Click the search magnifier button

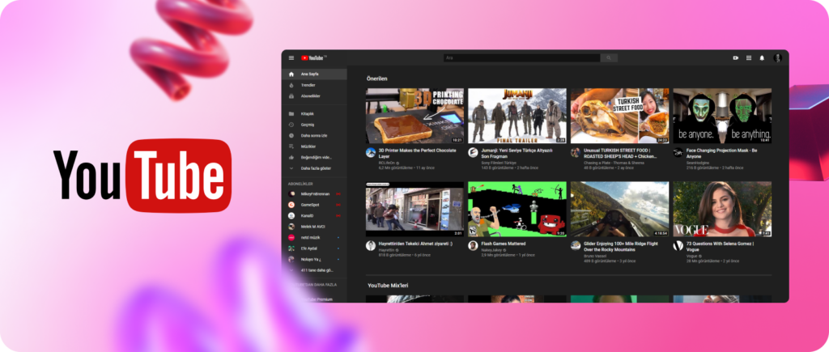pos(609,57)
